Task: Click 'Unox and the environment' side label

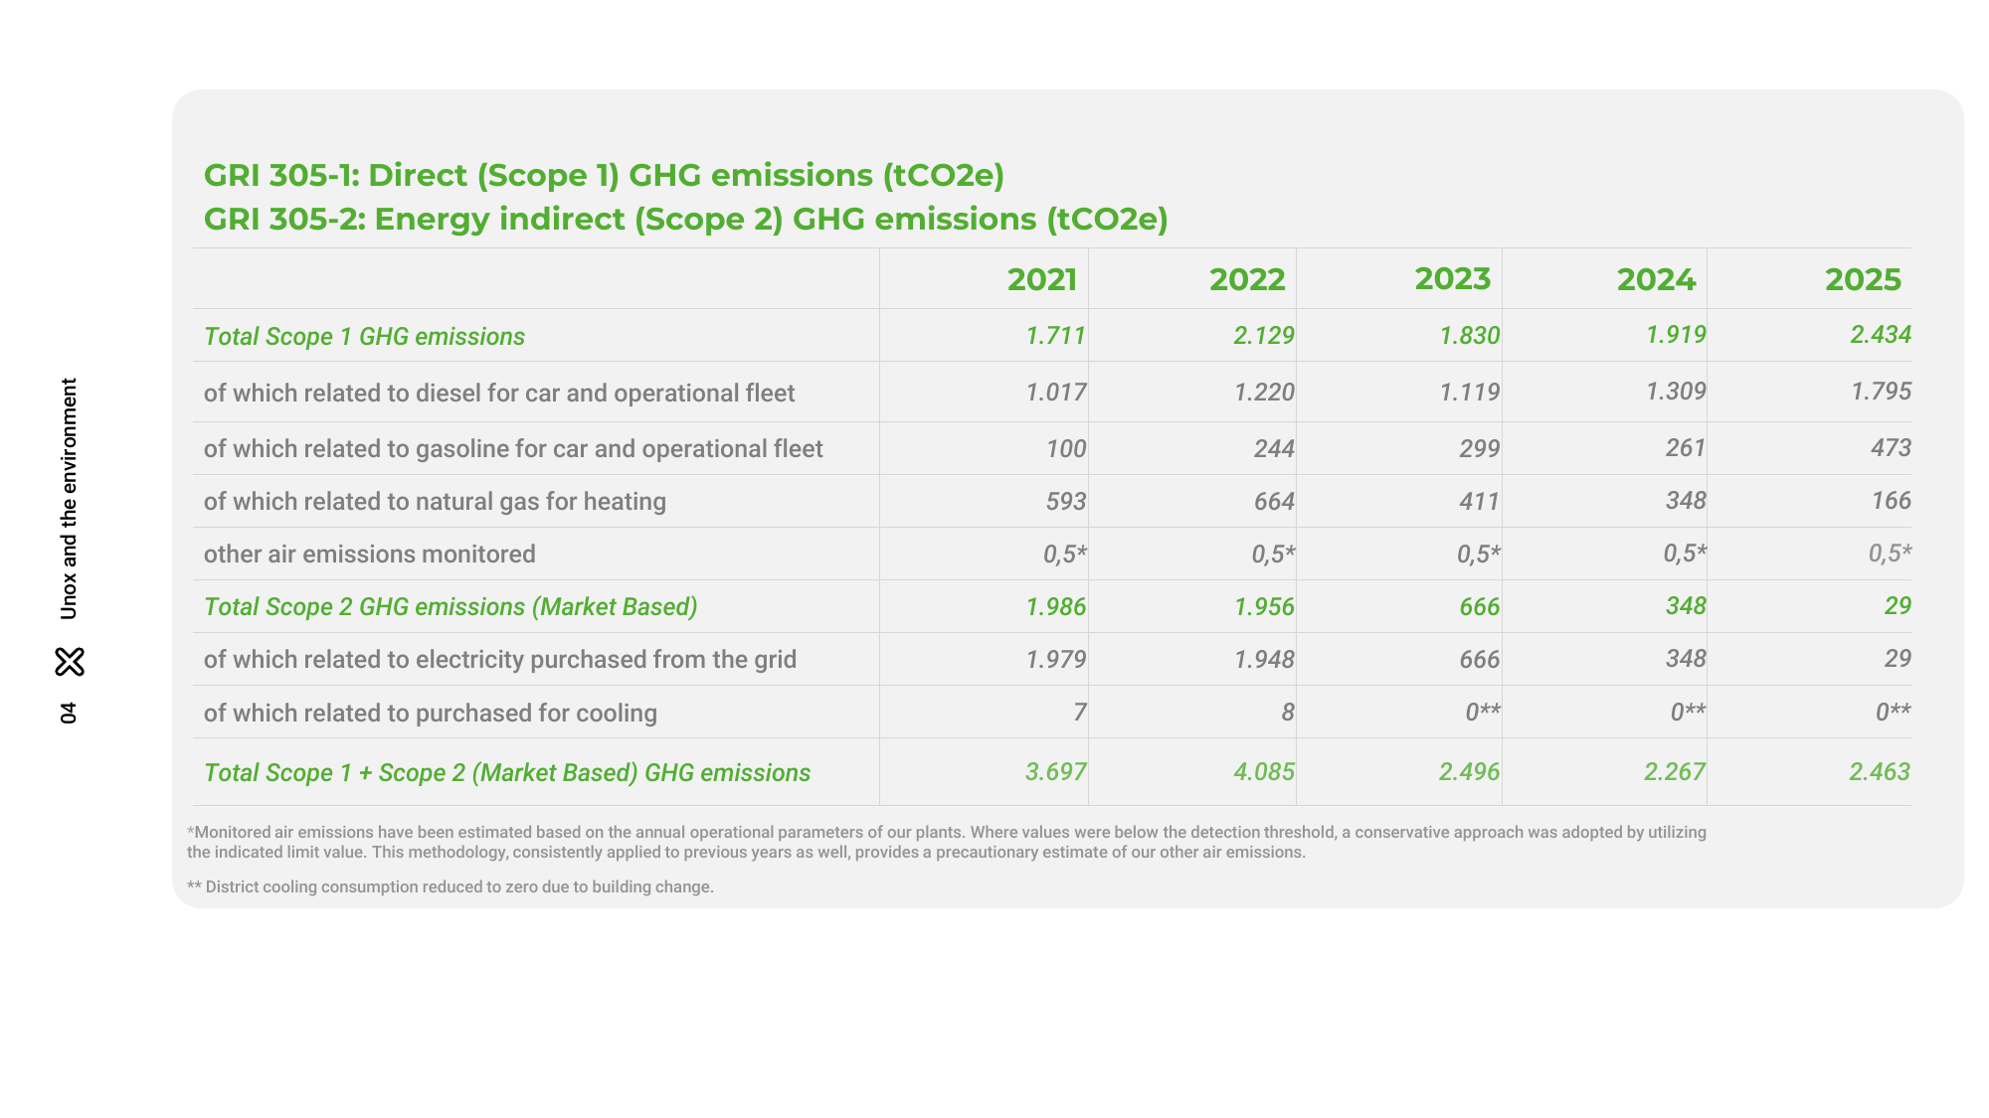Action: pos(69,499)
